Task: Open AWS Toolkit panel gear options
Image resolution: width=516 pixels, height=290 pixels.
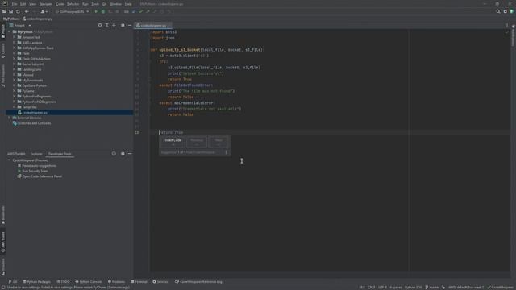Action: click(123, 154)
